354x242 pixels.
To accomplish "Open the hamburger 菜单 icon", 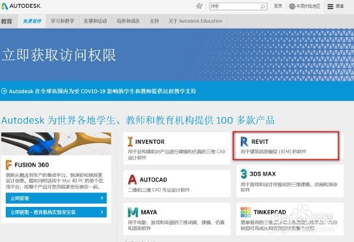I will pos(331,7).
